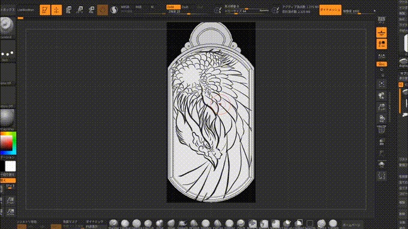Toggle the Zsub mode
408x229 pixels.
point(185,7)
